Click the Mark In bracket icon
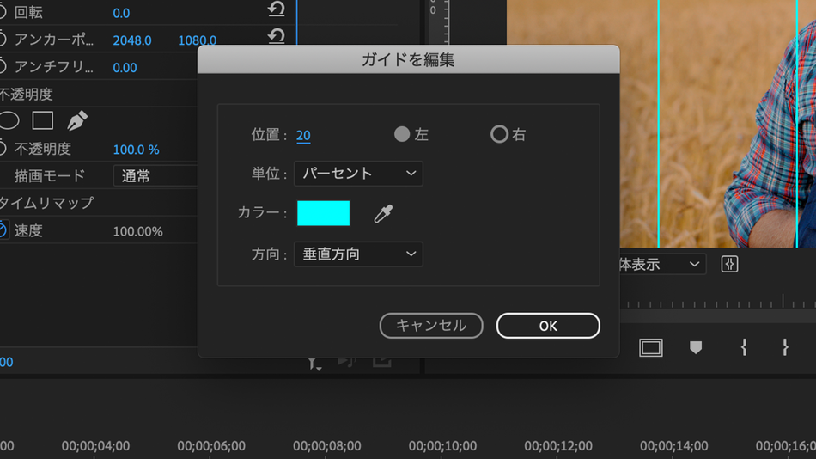Viewport: 816px width, 459px height. coord(744,347)
